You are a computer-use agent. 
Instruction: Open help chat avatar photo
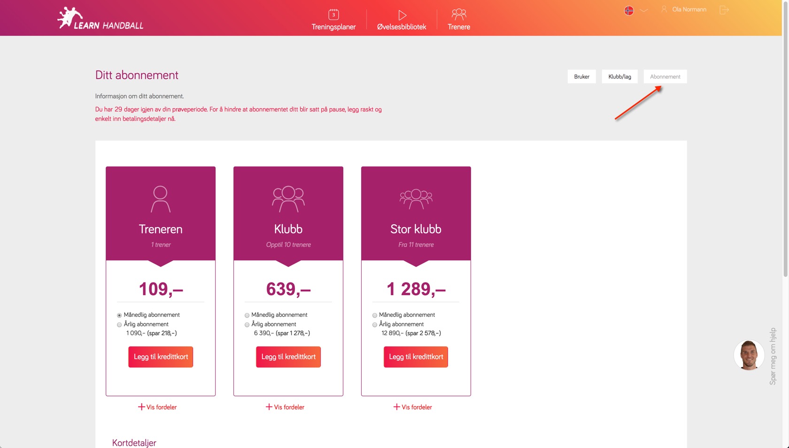pos(749,355)
